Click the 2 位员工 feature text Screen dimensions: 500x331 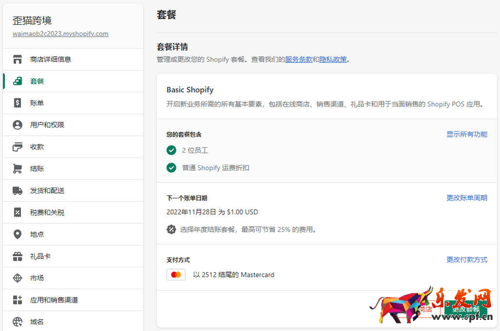[x=195, y=150]
